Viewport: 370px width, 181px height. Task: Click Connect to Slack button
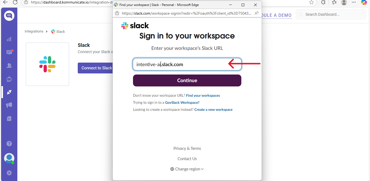[x=95, y=68]
